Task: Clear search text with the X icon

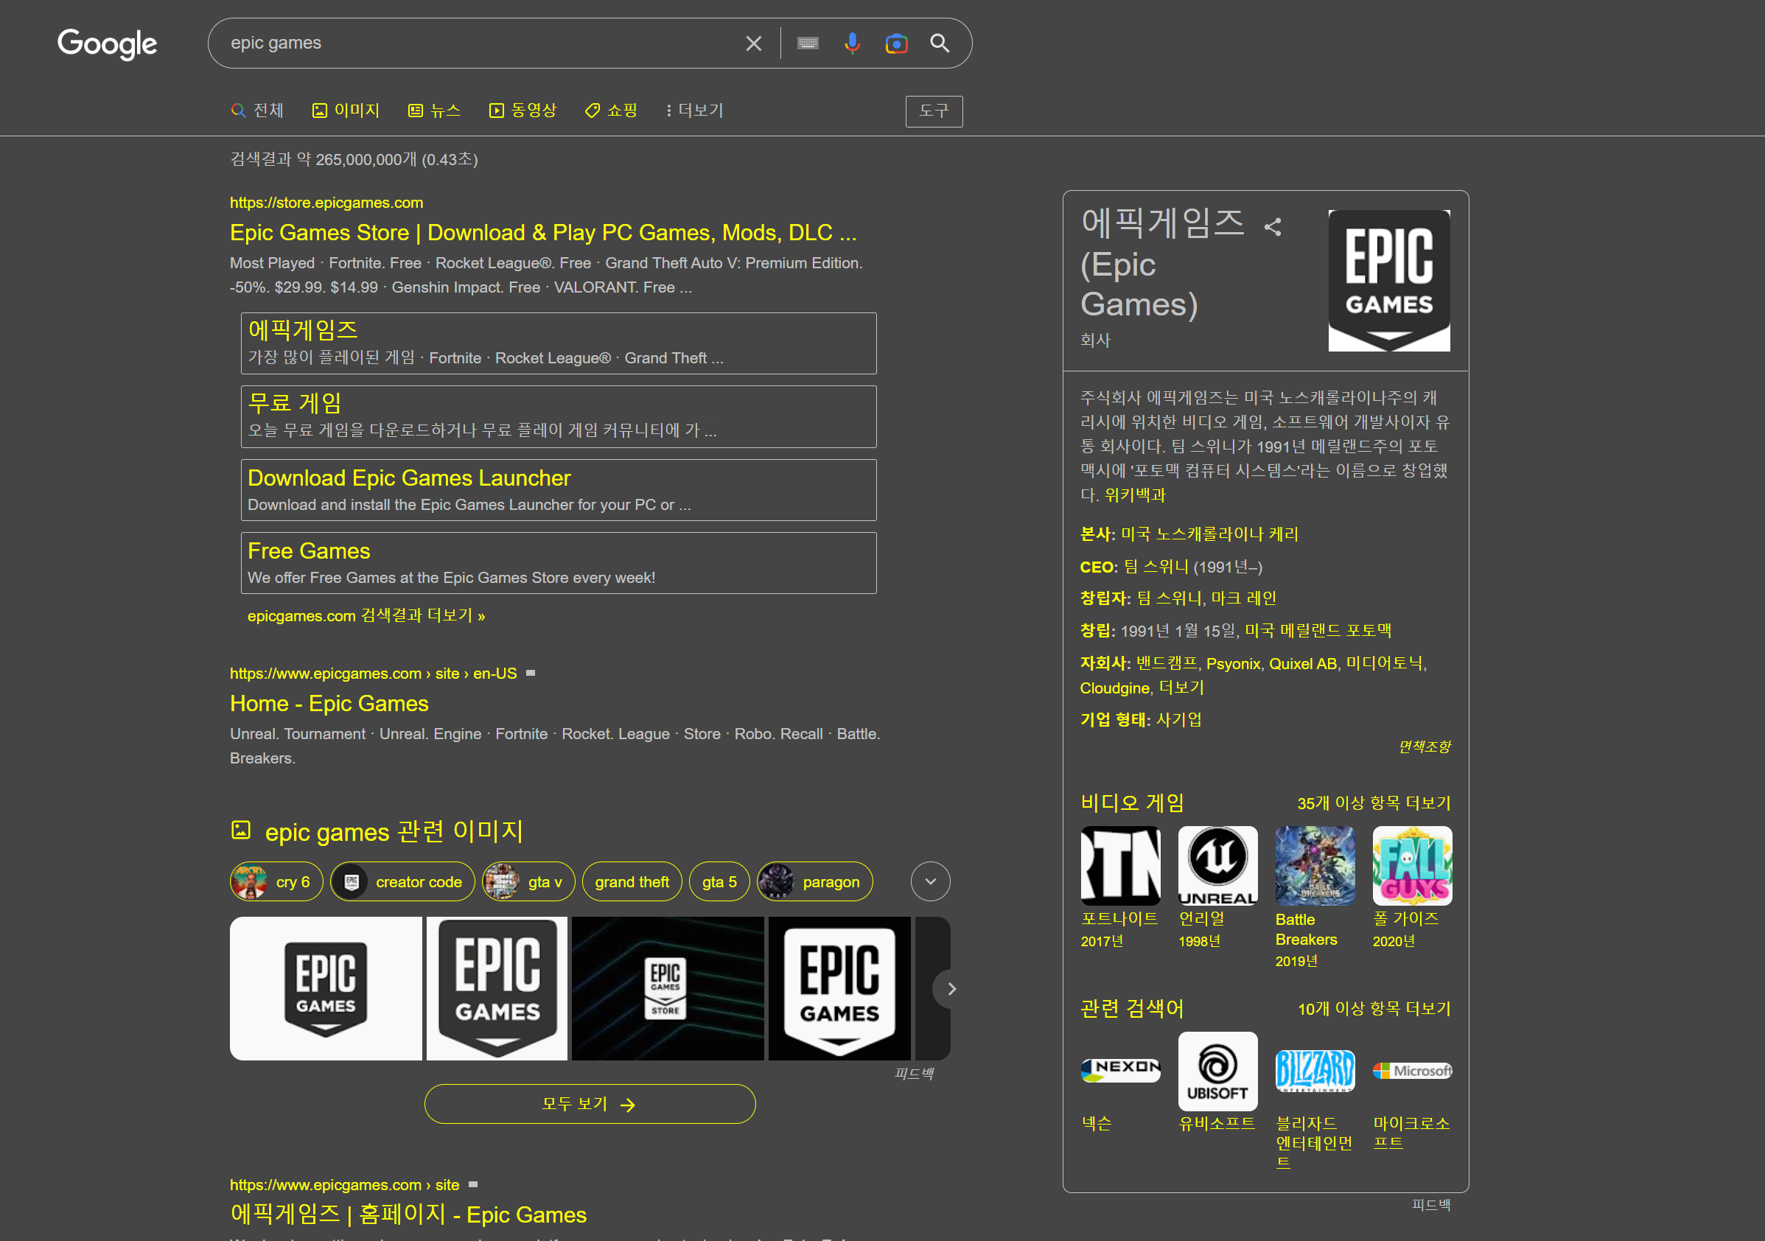Action: [753, 43]
